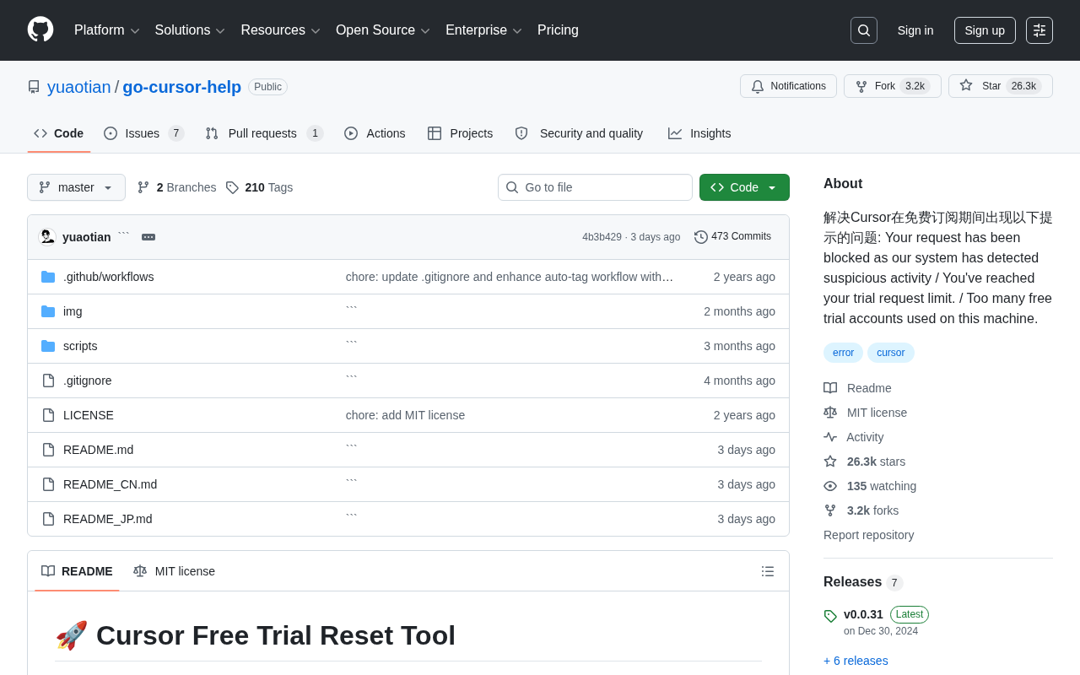Click the release tag icon beside v0.0.31

click(830, 616)
